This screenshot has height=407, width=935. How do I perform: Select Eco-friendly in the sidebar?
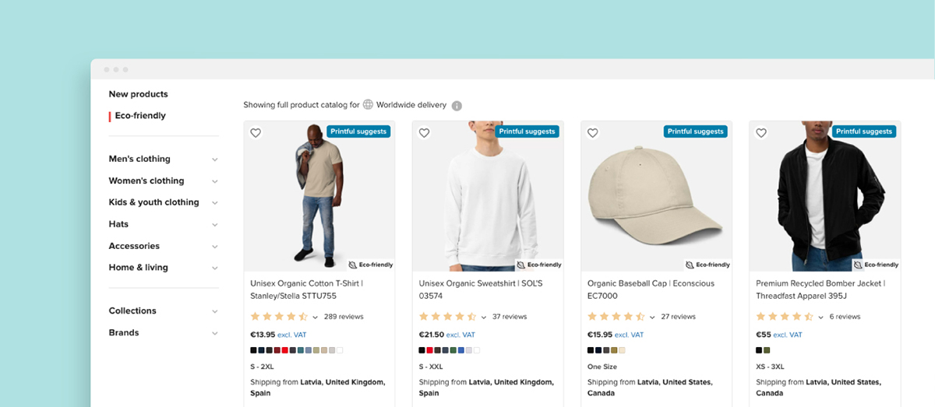[x=140, y=116]
